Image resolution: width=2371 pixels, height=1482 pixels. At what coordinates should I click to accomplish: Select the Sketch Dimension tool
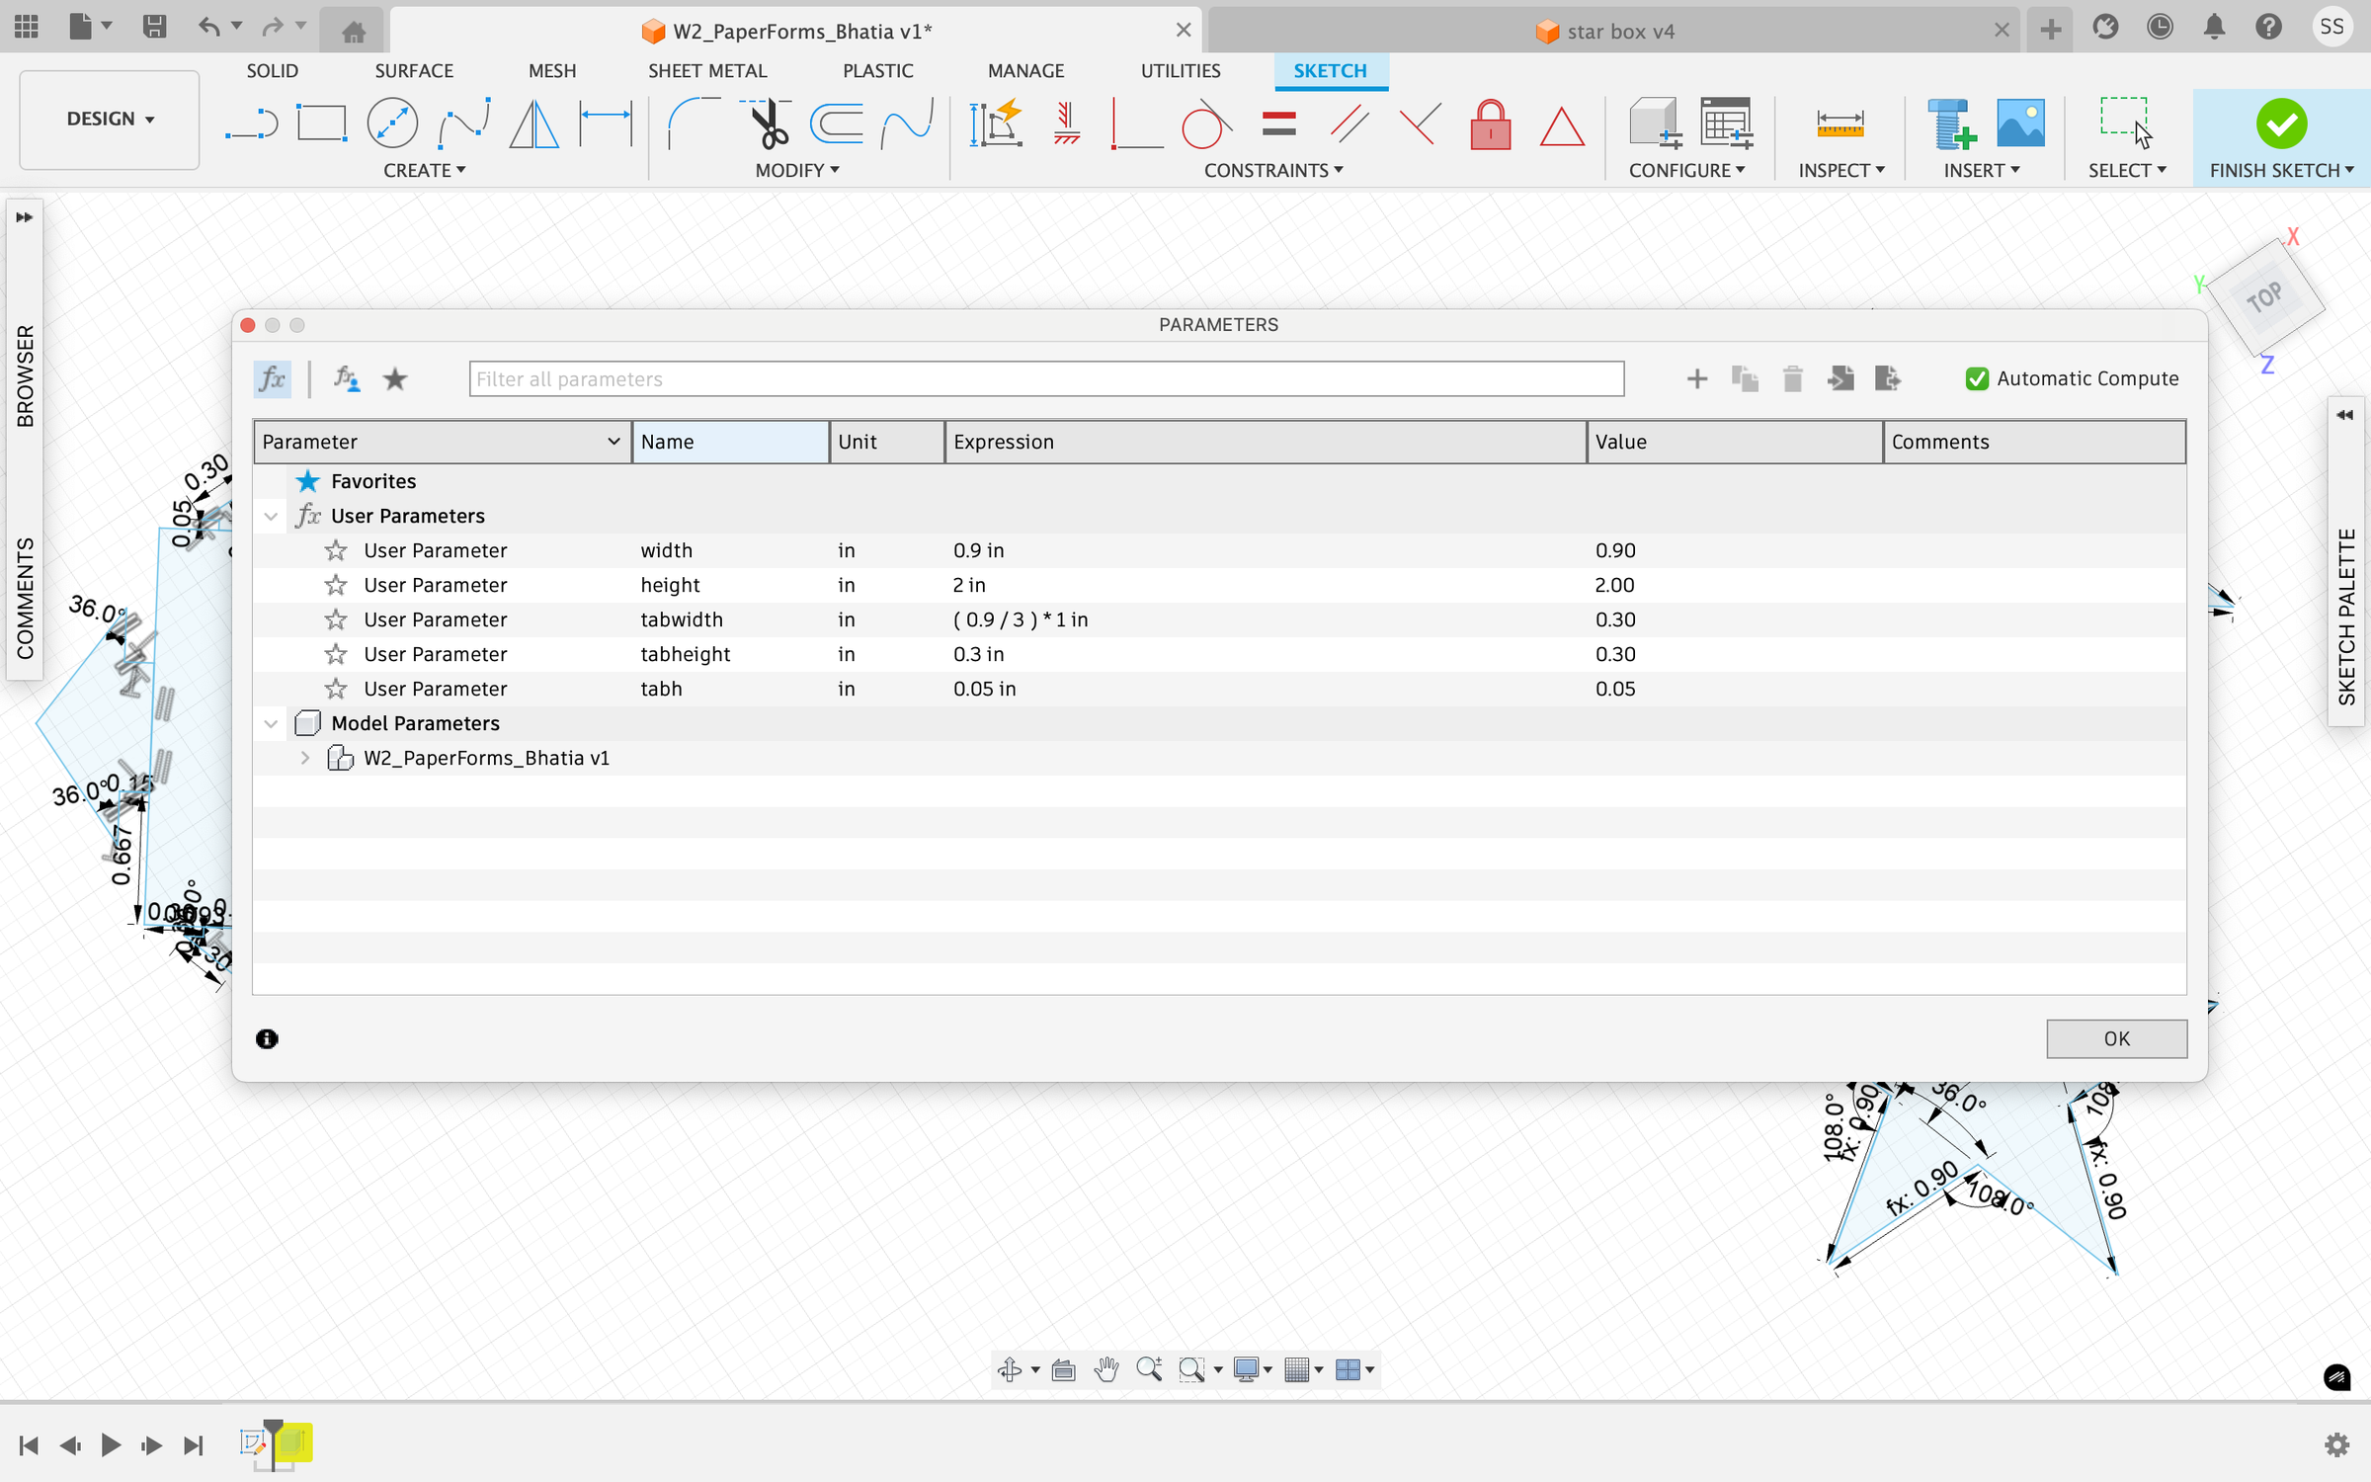606,124
